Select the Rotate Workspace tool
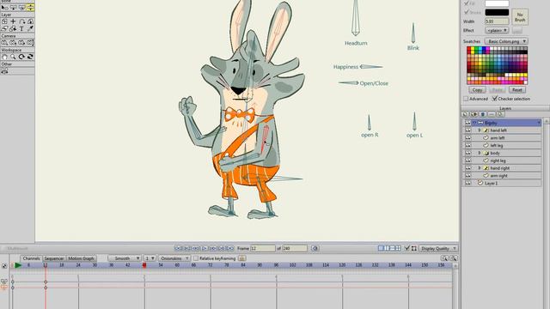Image resolution: width=550 pixels, height=309 pixels. [21, 57]
